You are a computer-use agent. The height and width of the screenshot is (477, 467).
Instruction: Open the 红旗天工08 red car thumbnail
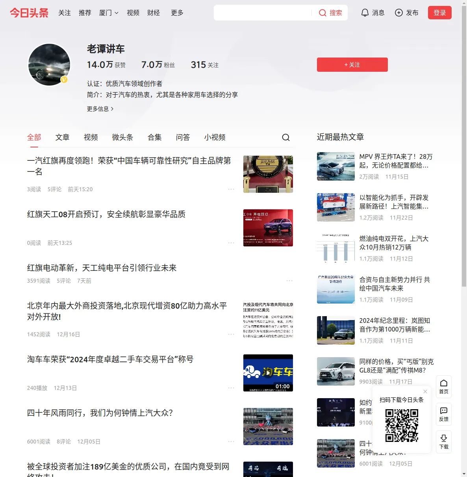[x=268, y=228]
